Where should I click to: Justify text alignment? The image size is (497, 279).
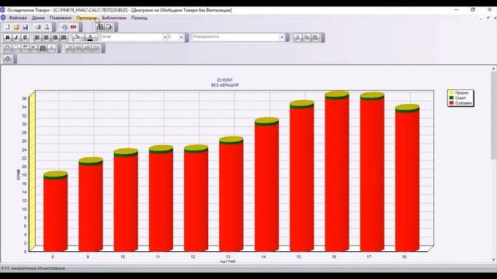point(64,38)
